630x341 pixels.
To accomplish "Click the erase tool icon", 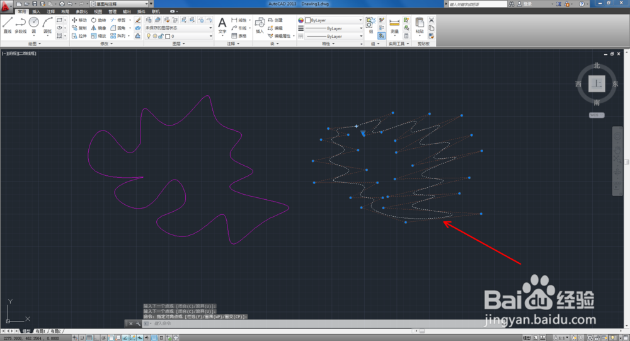I will click(x=138, y=20).
